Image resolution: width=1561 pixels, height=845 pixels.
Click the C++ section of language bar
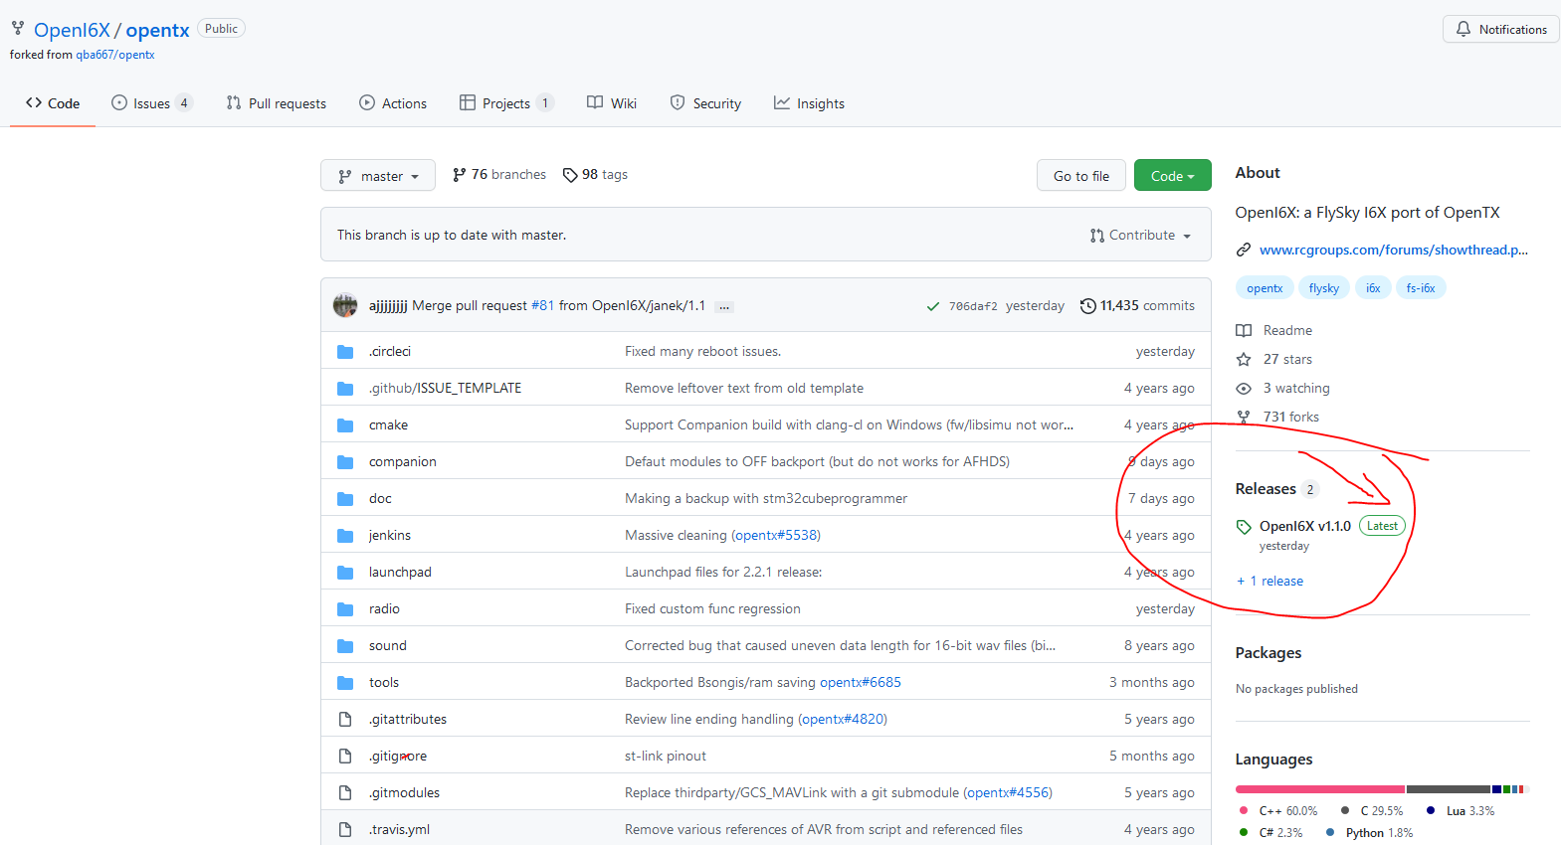[1319, 789]
